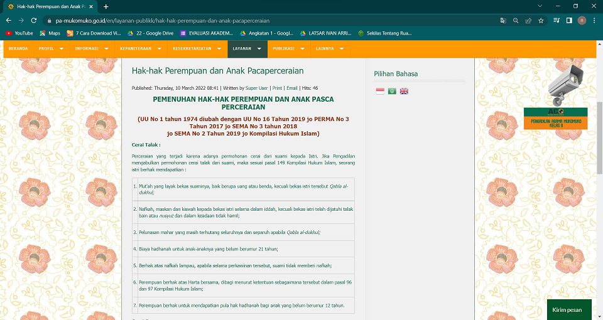Open the KEPANITERAAN menu
This screenshot has height=320, width=603.
(x=136, y=49)
